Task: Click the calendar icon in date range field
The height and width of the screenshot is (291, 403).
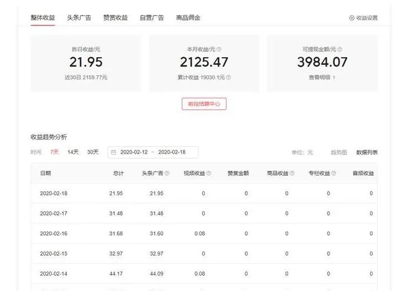Action: 114,153
